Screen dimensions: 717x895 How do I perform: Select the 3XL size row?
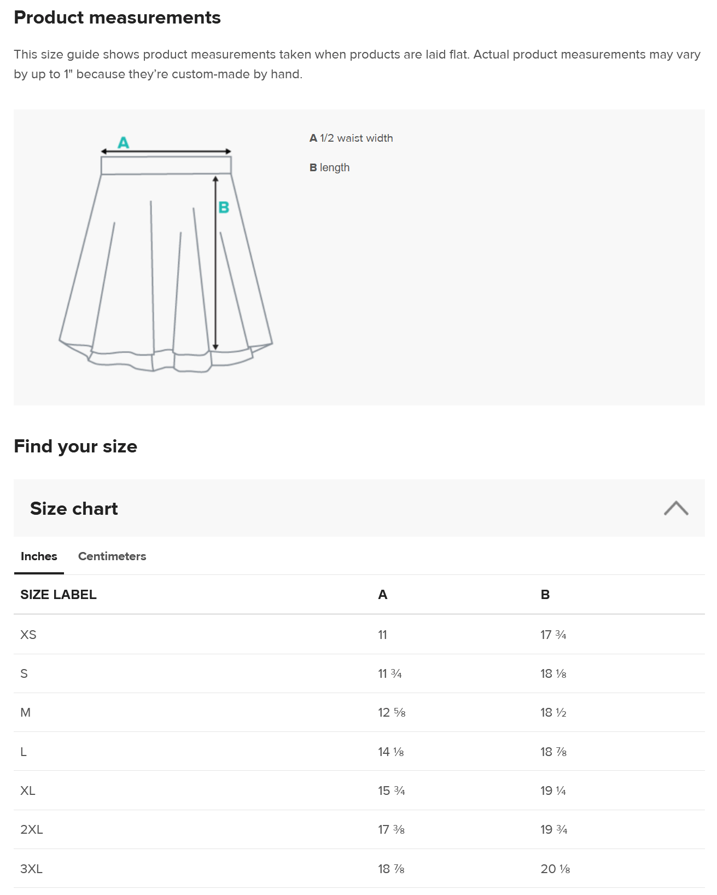pos(359,869)
